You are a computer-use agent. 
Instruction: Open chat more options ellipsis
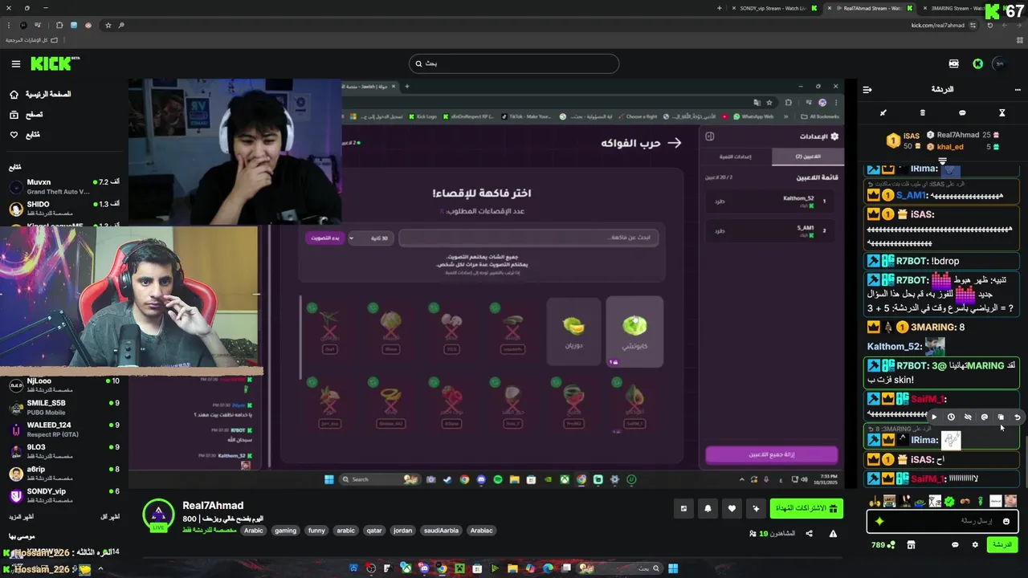[x=1018, y=89]
